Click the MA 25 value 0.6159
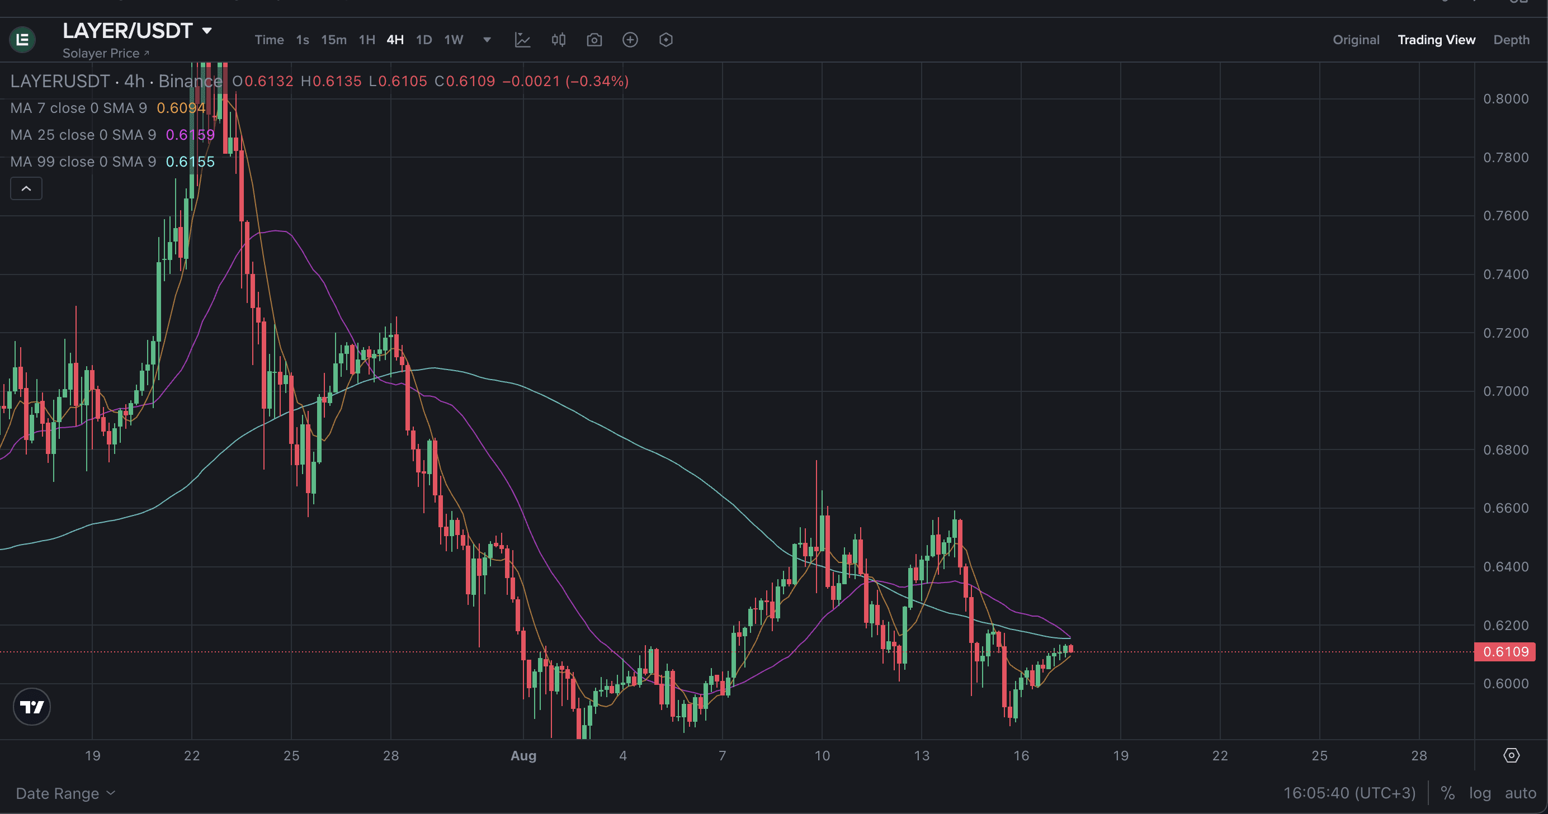The image size is (1548, 814). [190, 135]
